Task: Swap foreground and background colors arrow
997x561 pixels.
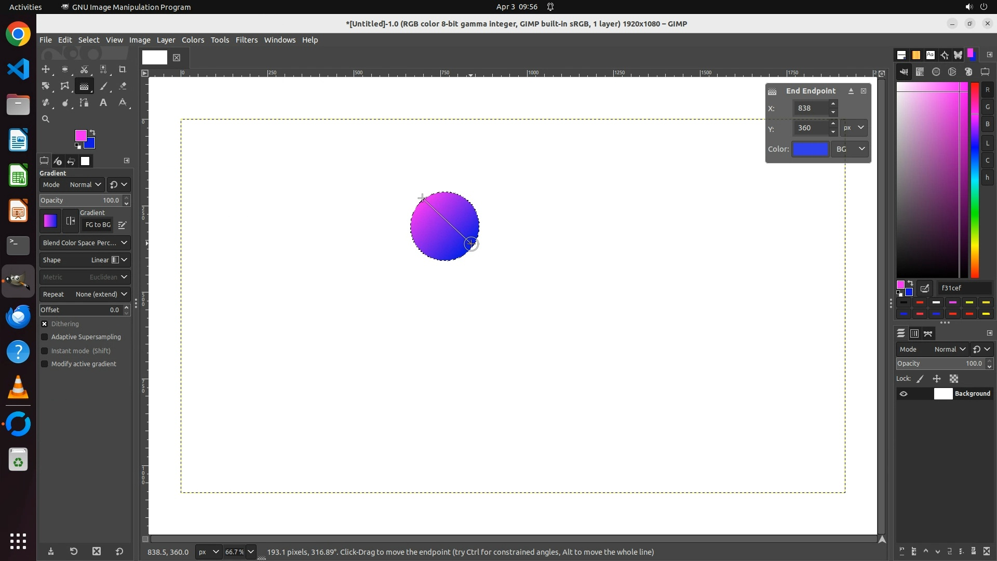Action: (92, 132)
